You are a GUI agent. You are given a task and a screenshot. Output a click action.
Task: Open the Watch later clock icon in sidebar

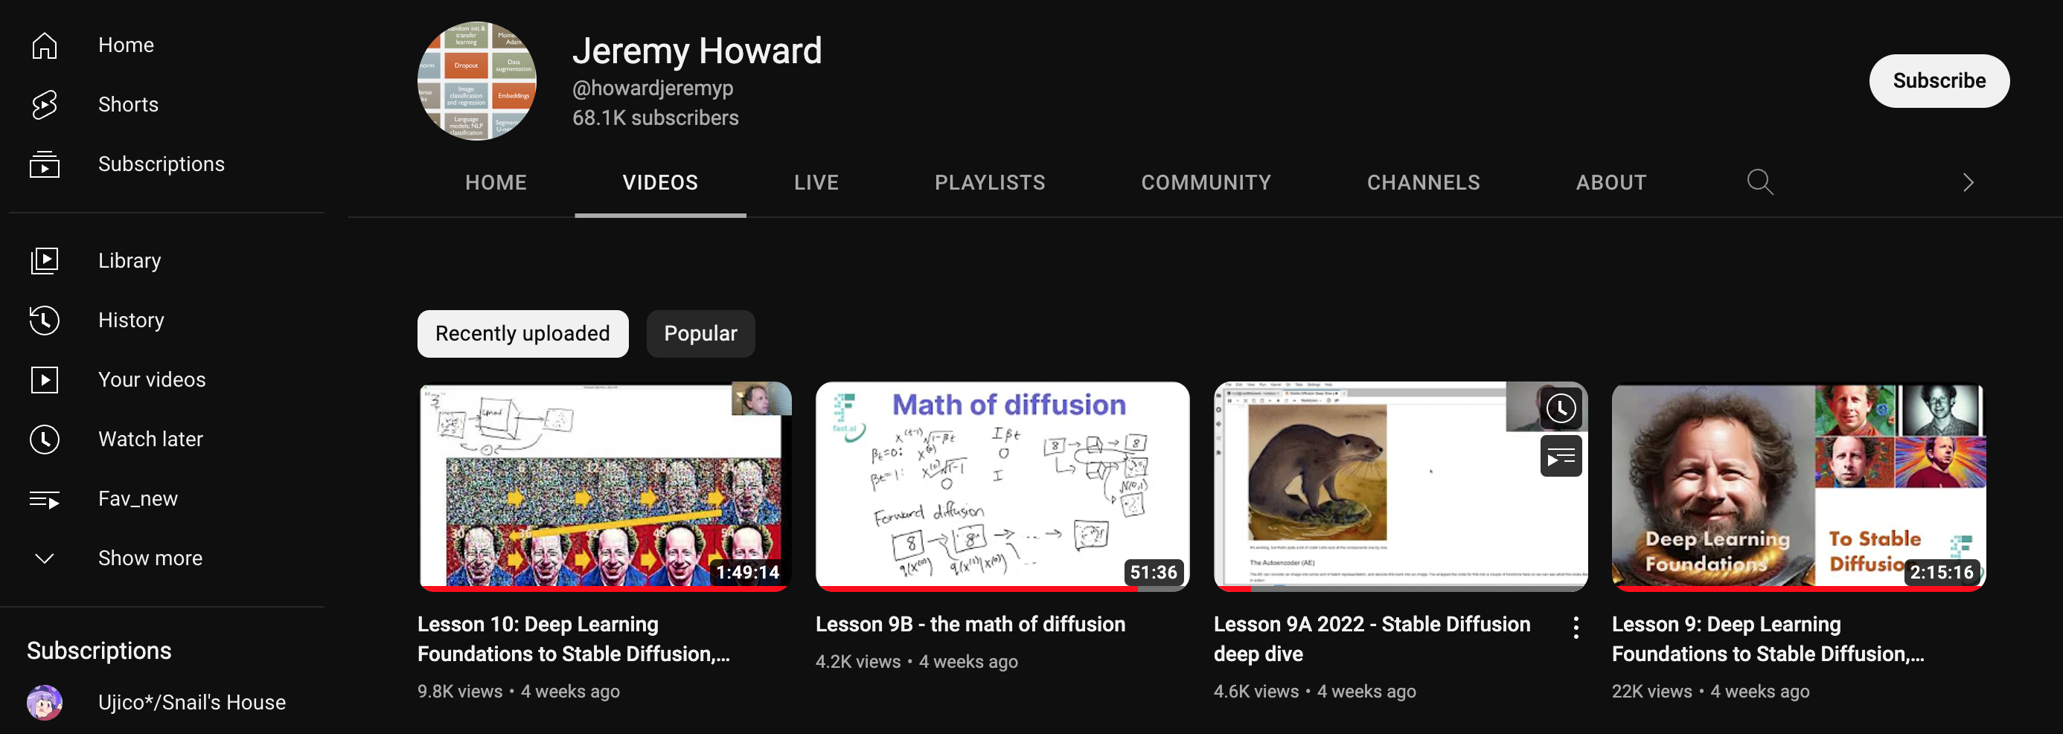pos(45,439)
